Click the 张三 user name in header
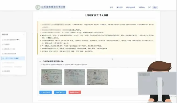This screenshot has height=103, width=177. coord(150,7)
